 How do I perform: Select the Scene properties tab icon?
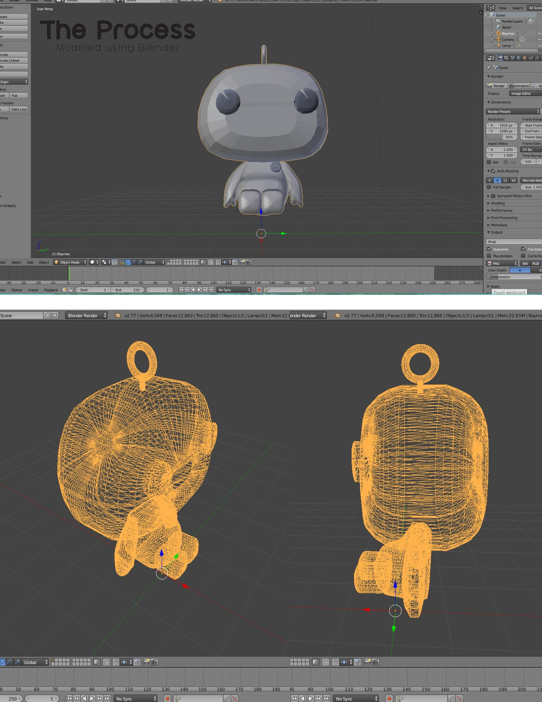[513, 58]
